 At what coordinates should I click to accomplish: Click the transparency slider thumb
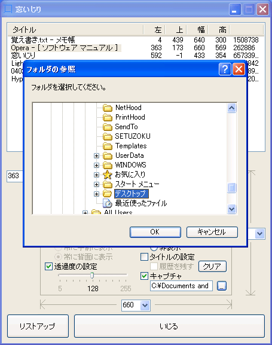[x=92, y=275]
